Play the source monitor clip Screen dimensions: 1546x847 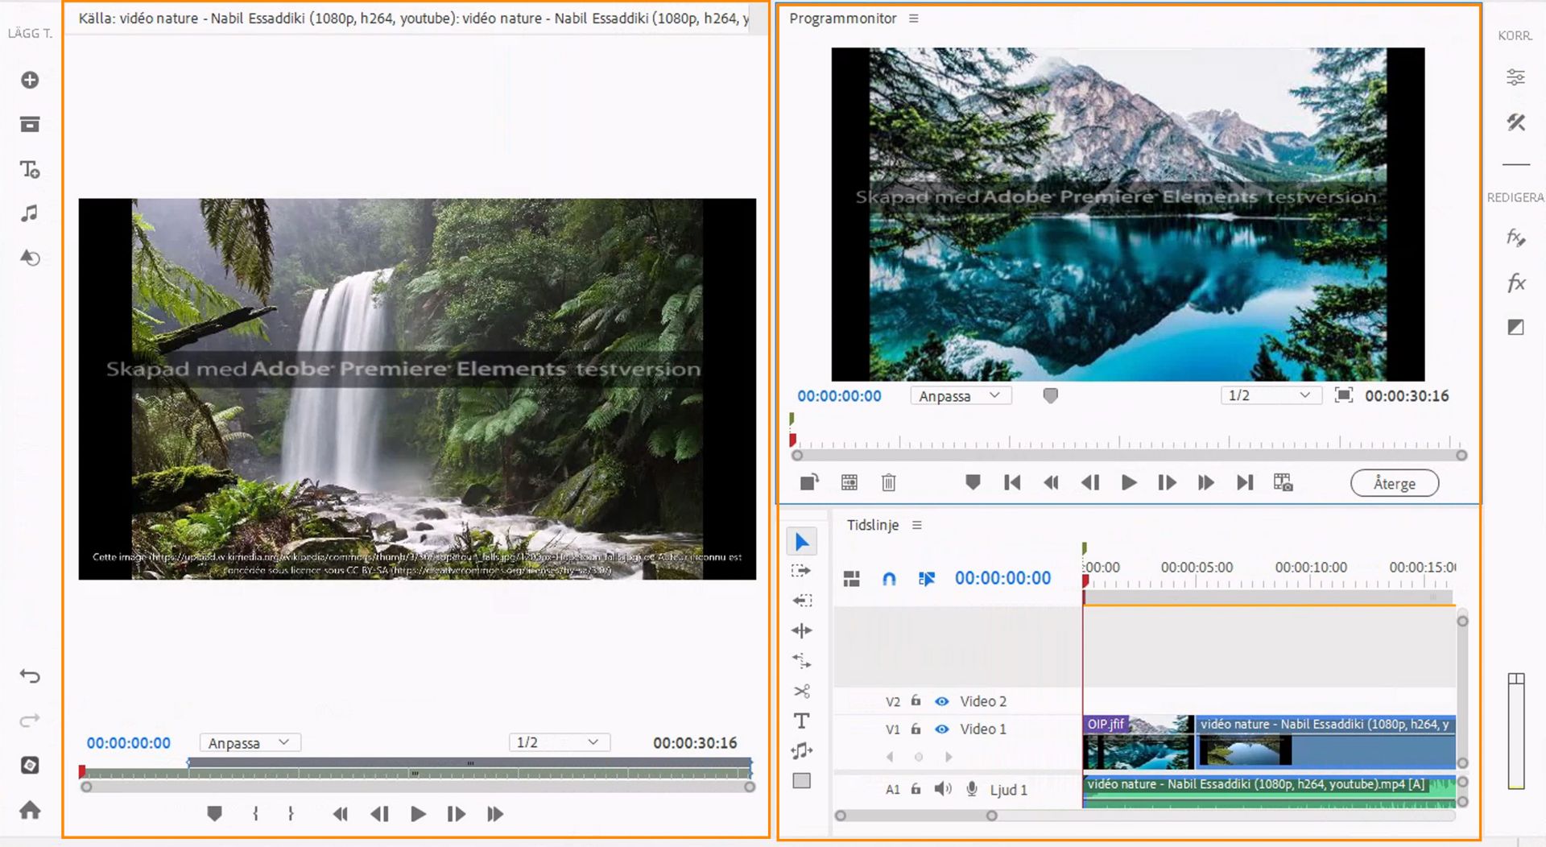pyautogui.click(x=418, y=814)
